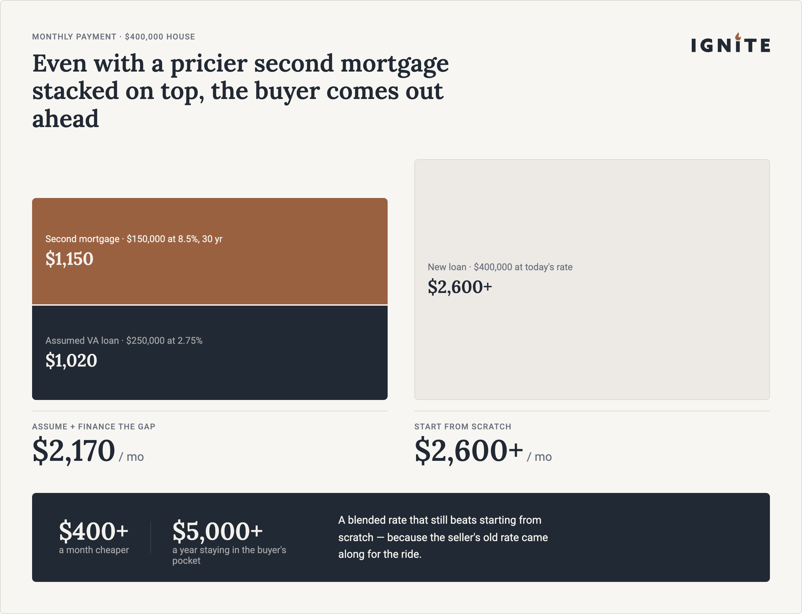This screenshot has width=802, height=614.
Task: Click the flame icon above IGNITE
Action: [738, 36]
